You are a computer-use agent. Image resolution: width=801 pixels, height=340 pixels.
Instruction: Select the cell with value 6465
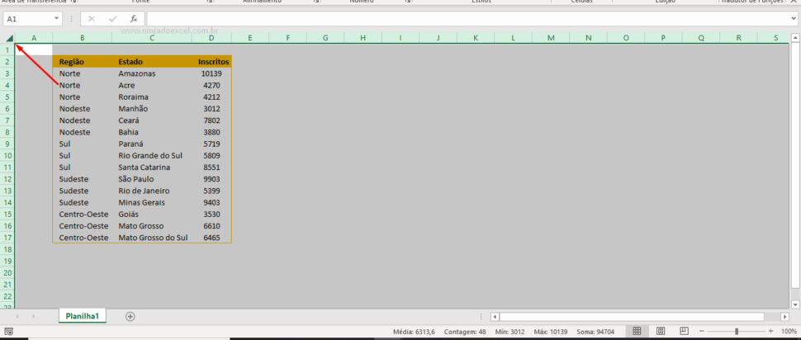click(x=212, y=238)
